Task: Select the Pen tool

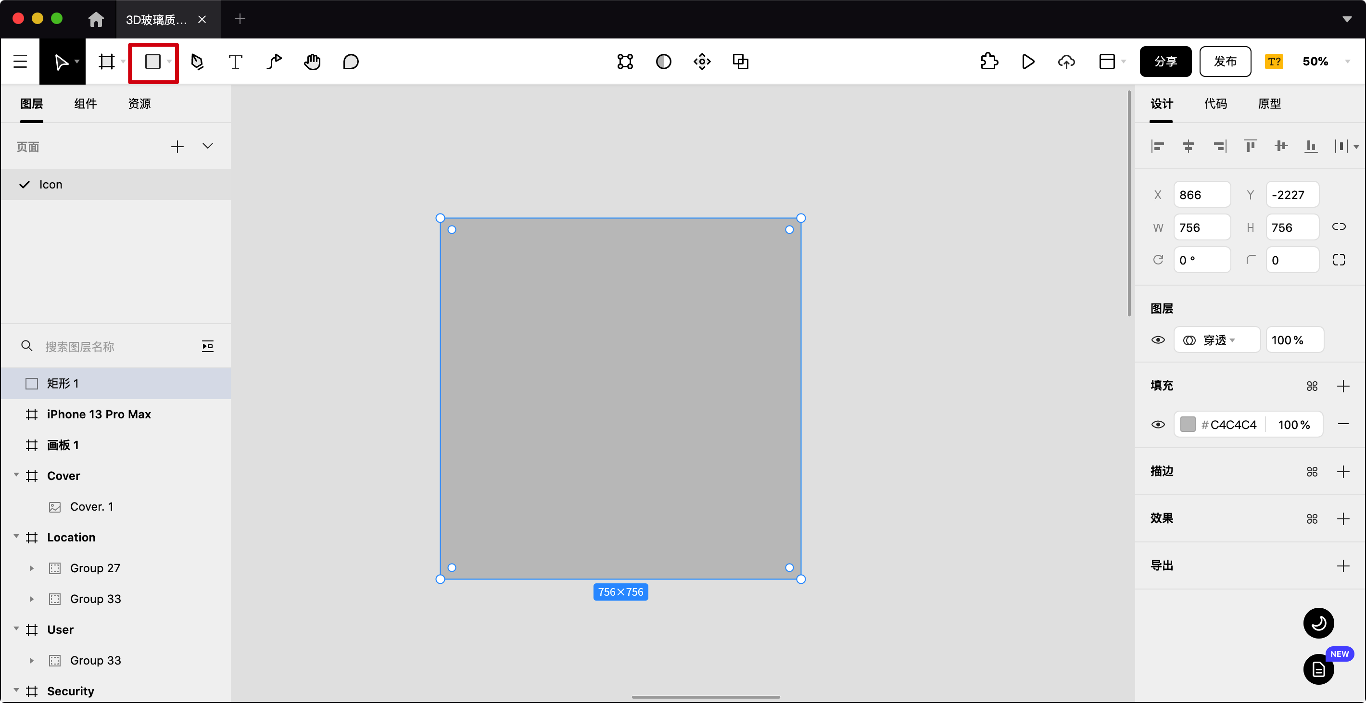Action: point(197,62)
